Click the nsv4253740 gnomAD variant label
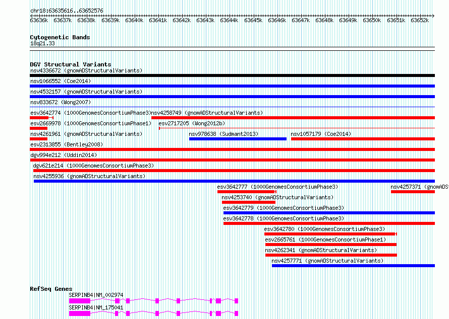The image size is (449, 319). click(278, 197)
